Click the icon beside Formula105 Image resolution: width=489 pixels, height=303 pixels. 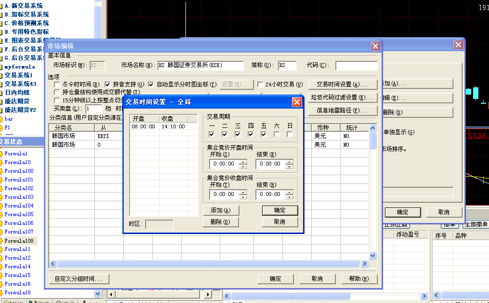click(x=1, y=215)
